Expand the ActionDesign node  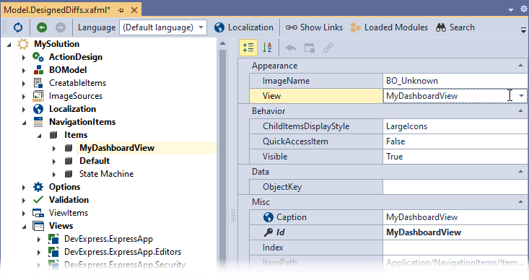point(23,57)
